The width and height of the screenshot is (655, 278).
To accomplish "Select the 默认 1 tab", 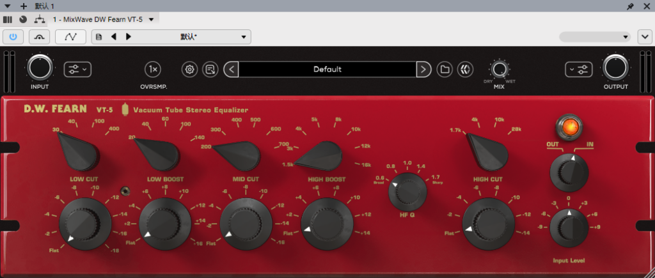I will pos(45,6).
